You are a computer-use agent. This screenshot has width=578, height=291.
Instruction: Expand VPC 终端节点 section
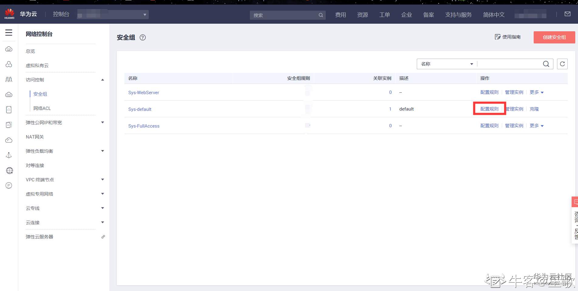coord(103,180)
